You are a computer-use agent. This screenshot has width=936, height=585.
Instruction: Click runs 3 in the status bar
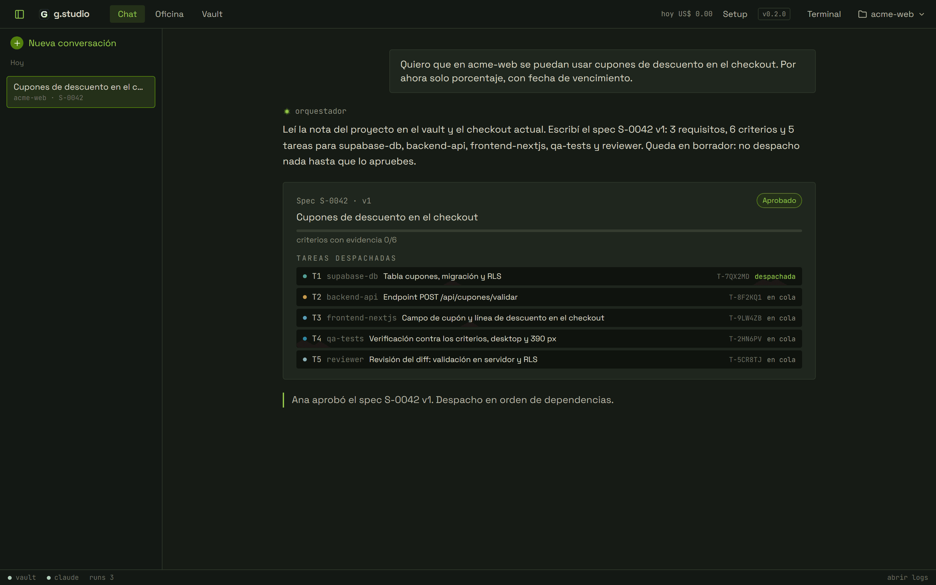(x=101, y=578)
